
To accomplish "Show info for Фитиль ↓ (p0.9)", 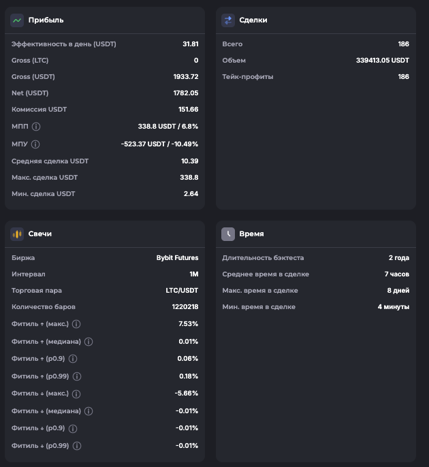I will pos(73,429).
